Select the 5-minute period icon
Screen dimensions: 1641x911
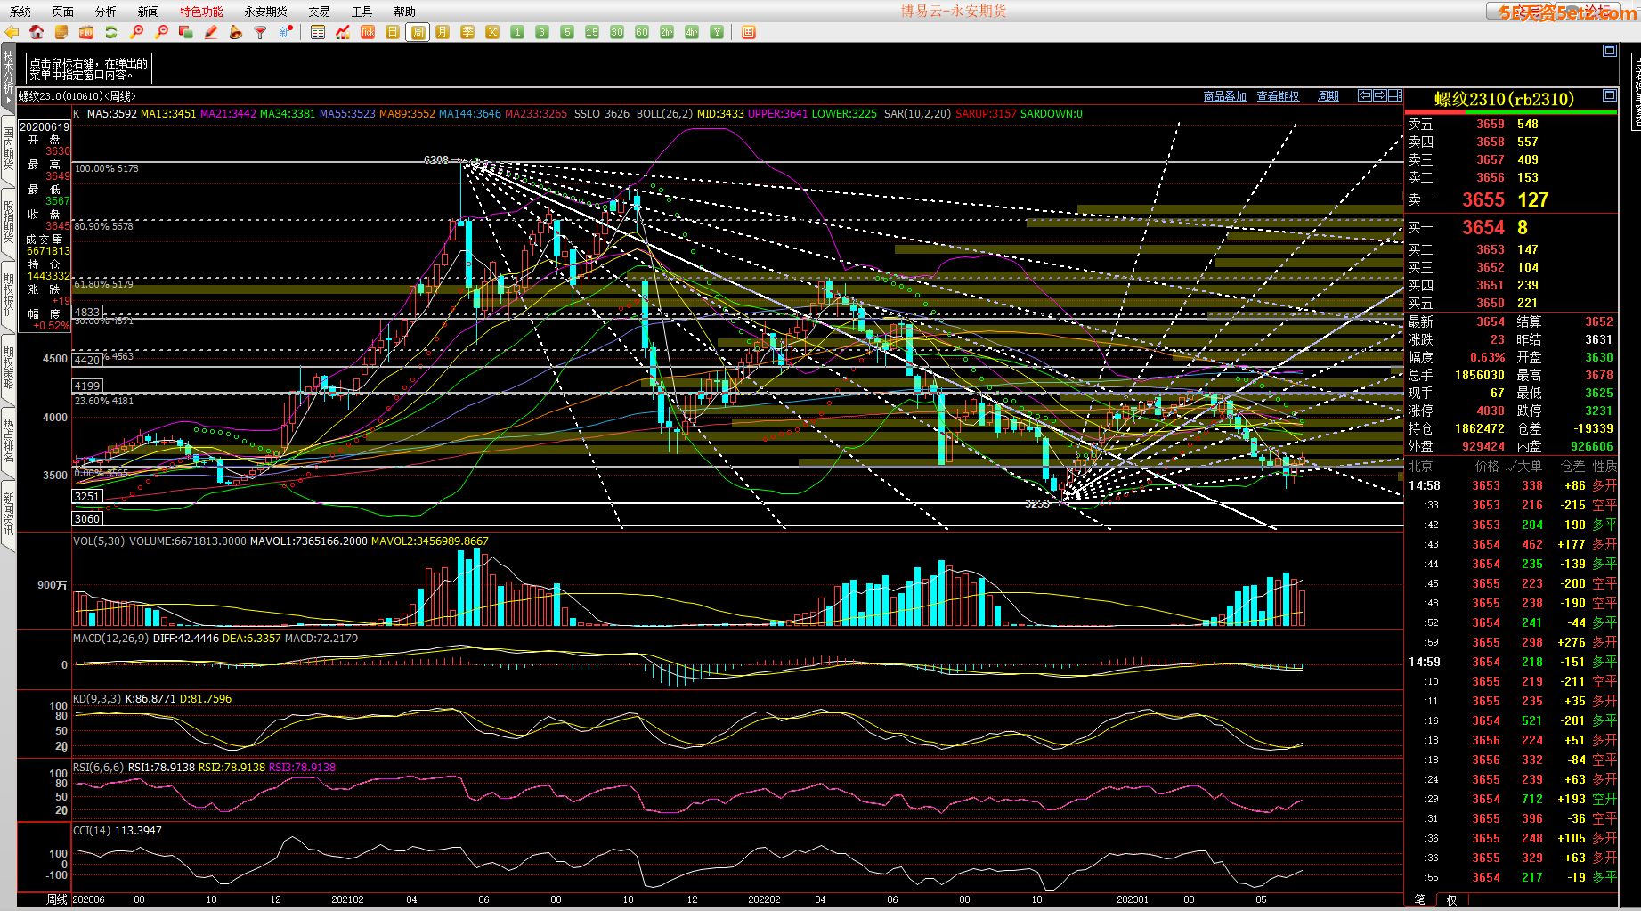tap(567, 32)
